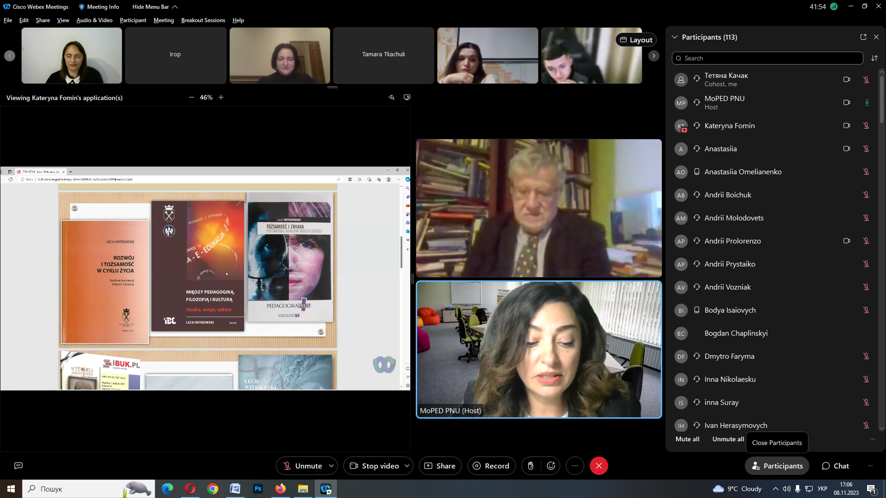
Task: Open the Audio & Video menu
Action: [x=94, y=20]
